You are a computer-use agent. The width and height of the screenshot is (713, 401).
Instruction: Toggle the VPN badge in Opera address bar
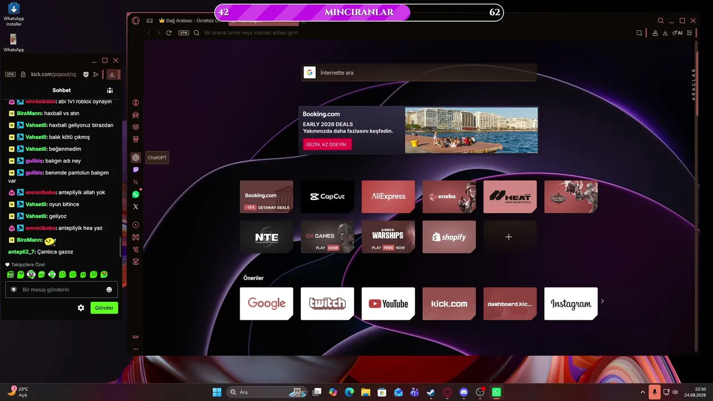click(184, 33)
